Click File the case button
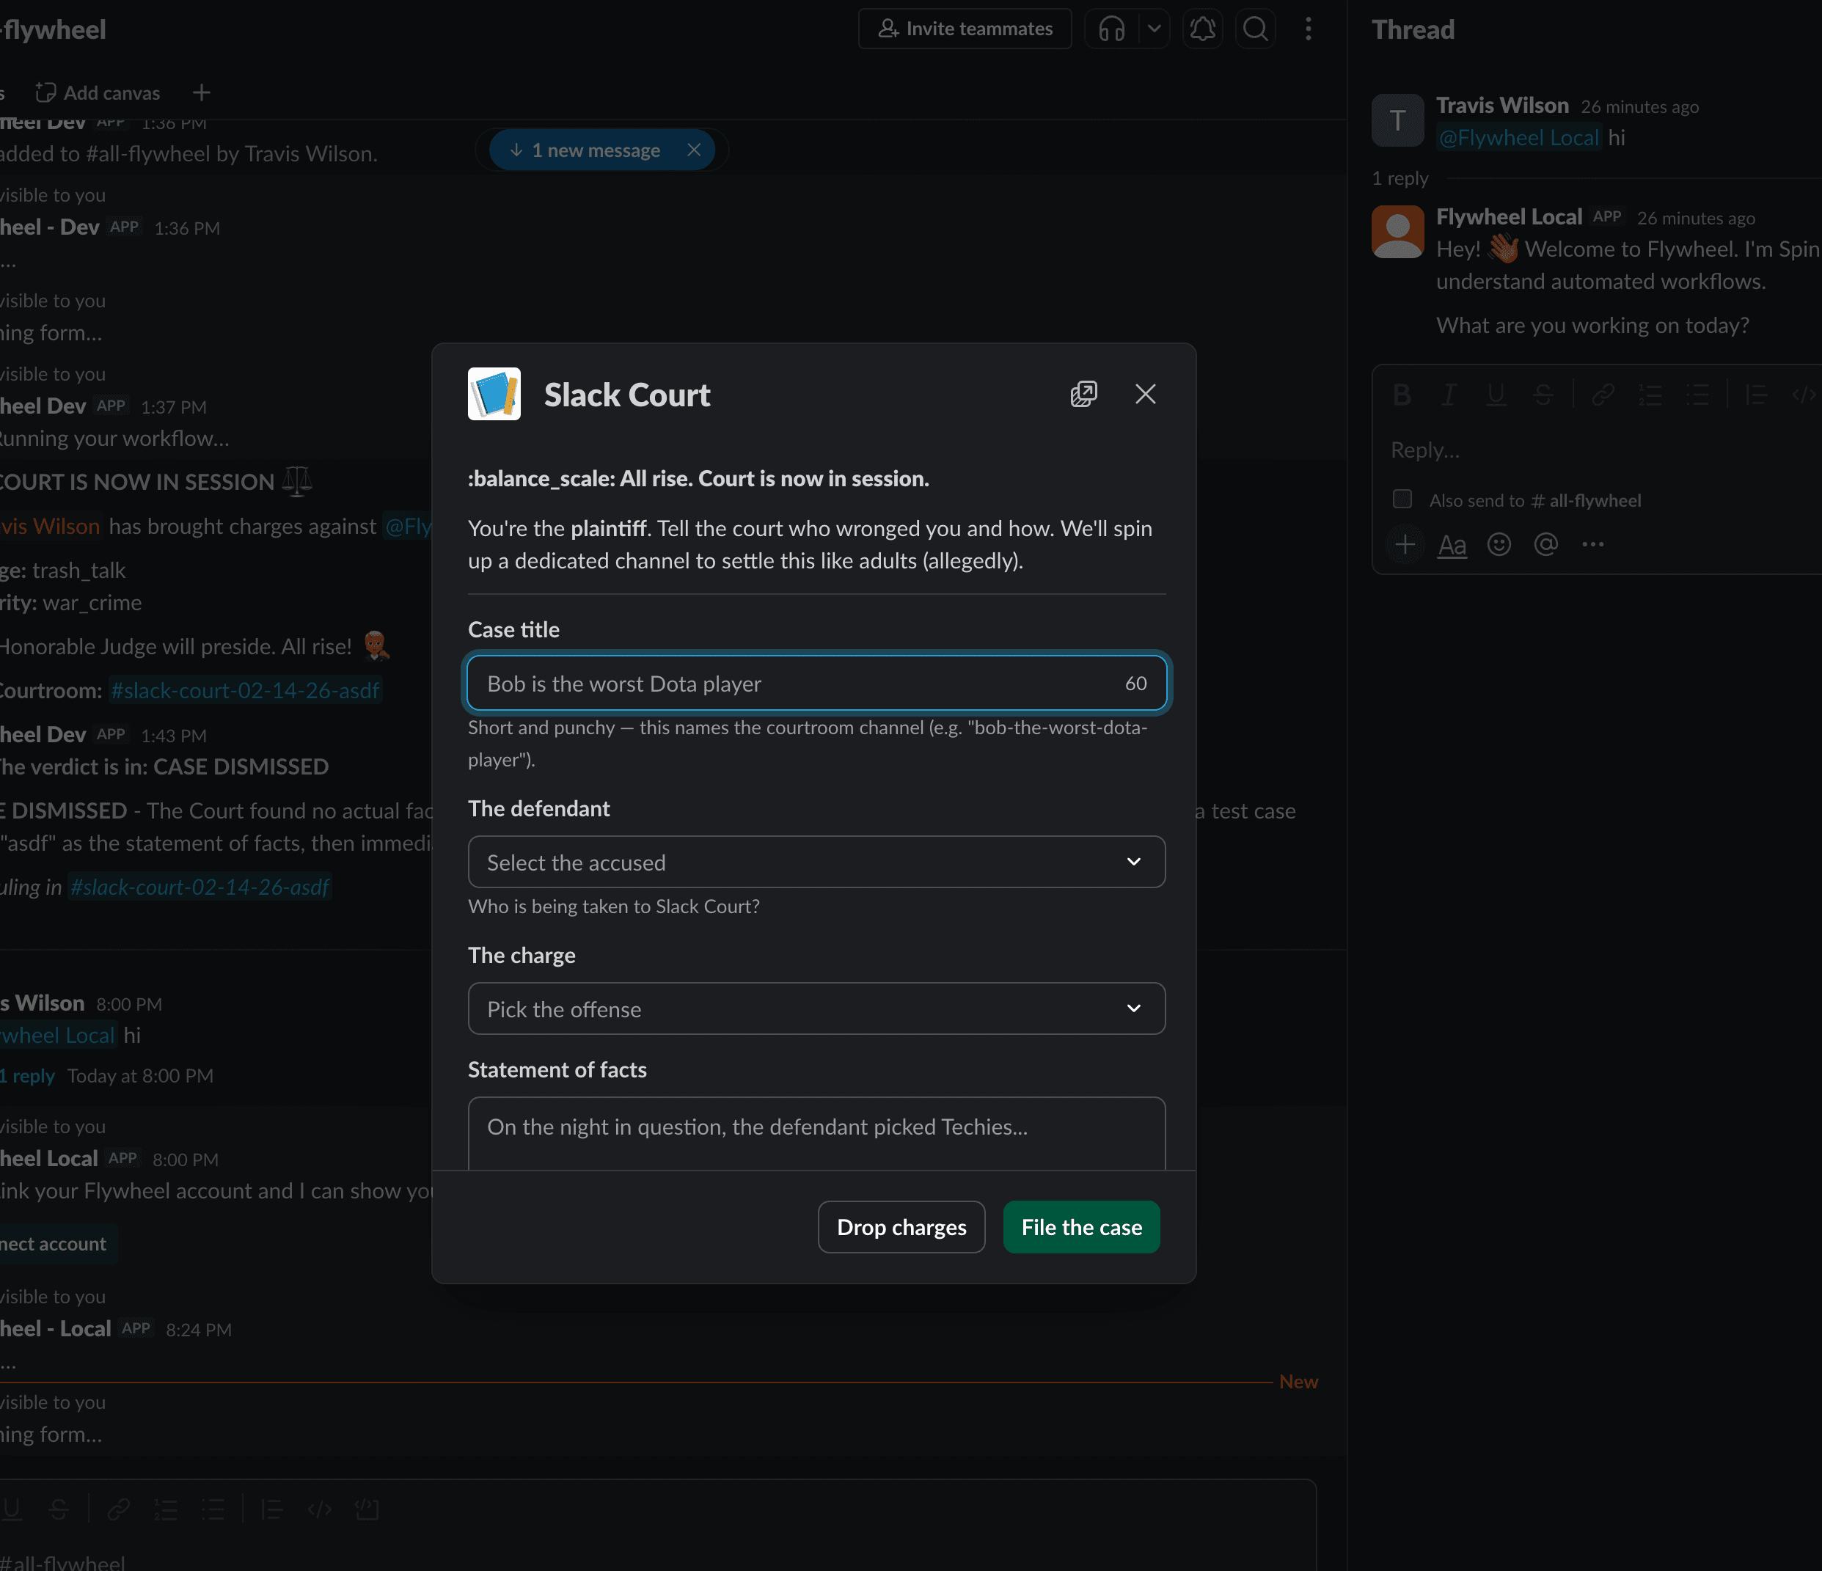This screenshot has width=1822, height=1571. point(1082,1226)
